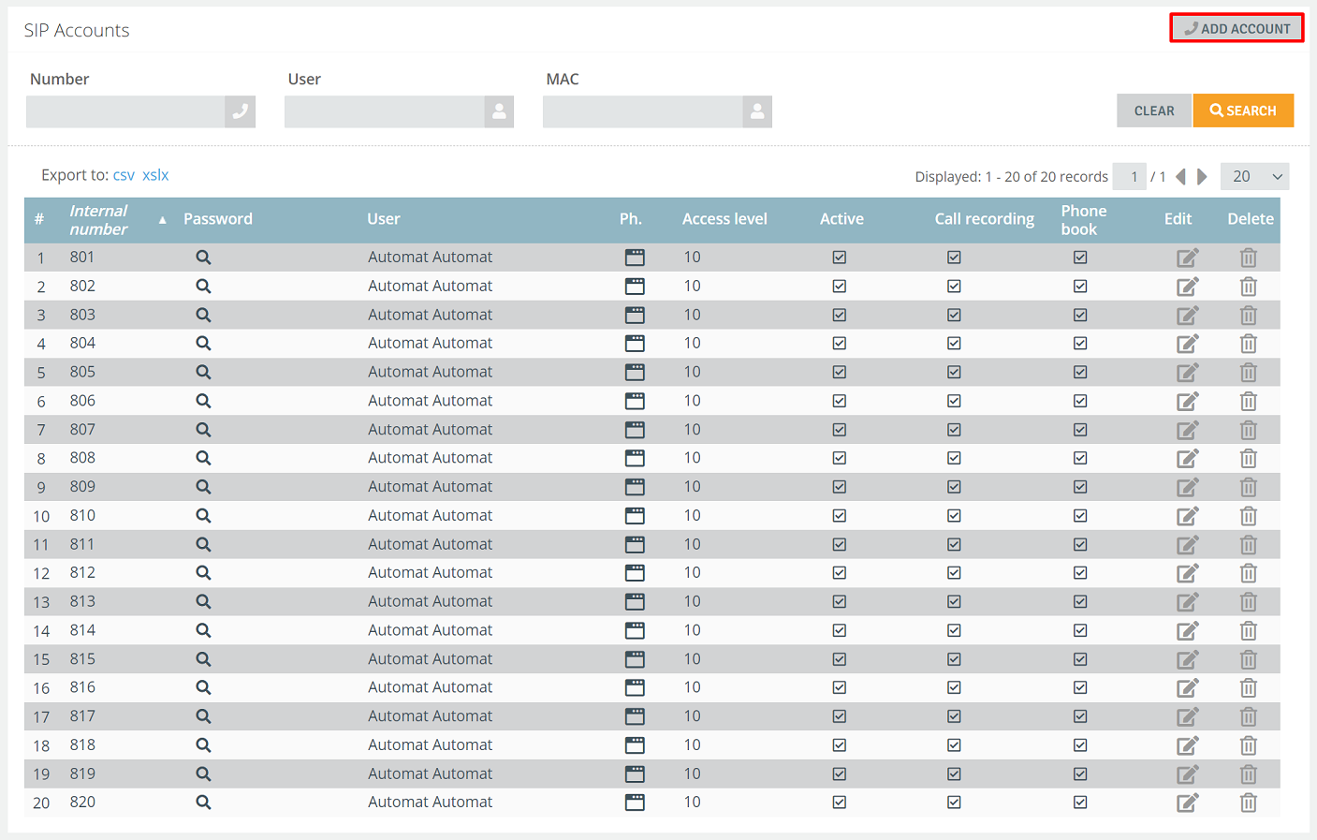The image size is (1317, 840).
Task: Export table to xslx
Action: 155,175
